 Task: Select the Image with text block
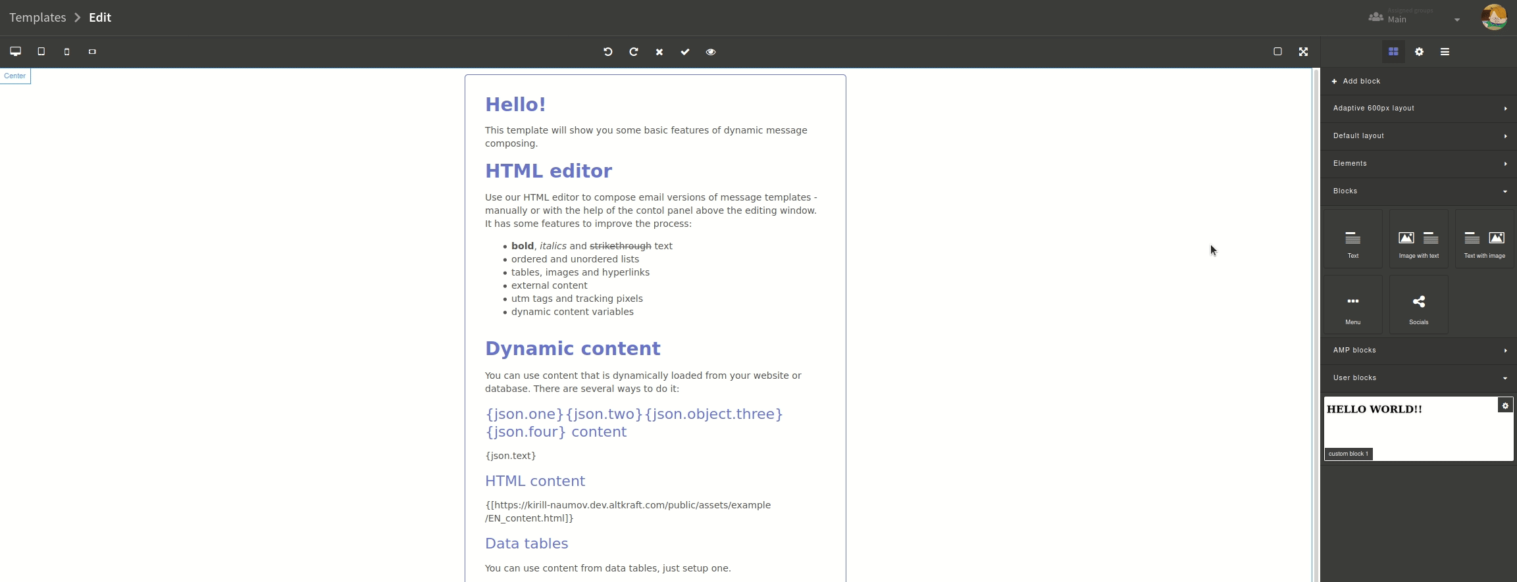[x=1418, y=239]
